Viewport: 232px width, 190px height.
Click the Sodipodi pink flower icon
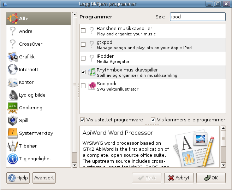pyautogui.click(x=92, y=86)
